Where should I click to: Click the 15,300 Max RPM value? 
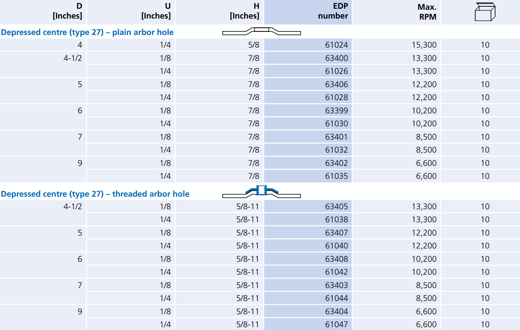pyautogui.click(x=424, y=45)
